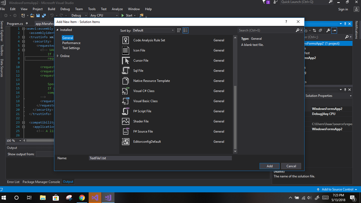Switch to the Program.cs tab

tap(15, 24)
